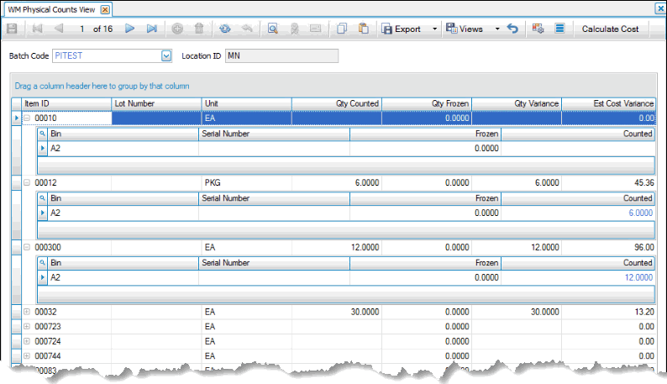This screenshot has height=384, width=667.
Task: Click the Calculate Cost button
Action: click(x=611, y=29)
